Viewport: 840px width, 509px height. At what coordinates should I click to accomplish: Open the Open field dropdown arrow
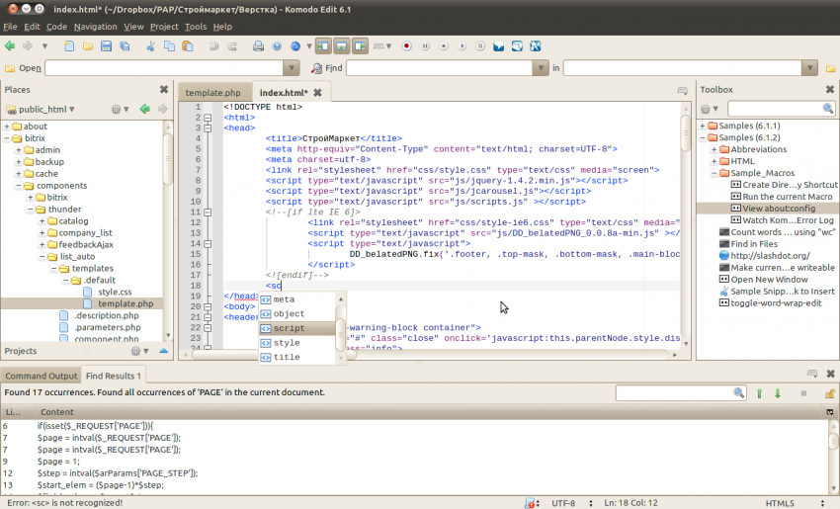(291, 68)
